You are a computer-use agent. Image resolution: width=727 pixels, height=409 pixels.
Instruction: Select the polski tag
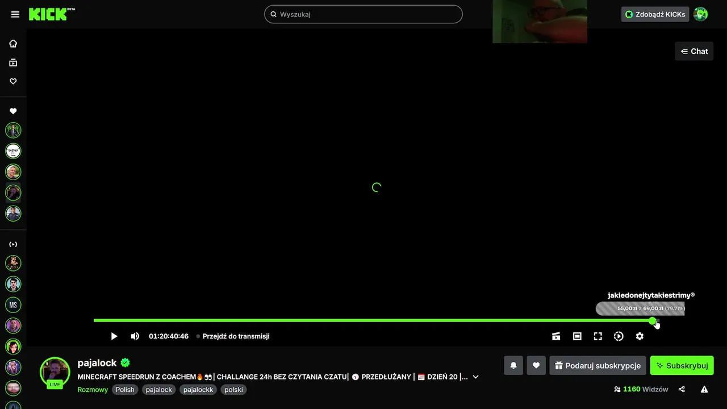(233, 390)
